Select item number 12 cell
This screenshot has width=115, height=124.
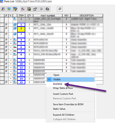coord(21,71)
